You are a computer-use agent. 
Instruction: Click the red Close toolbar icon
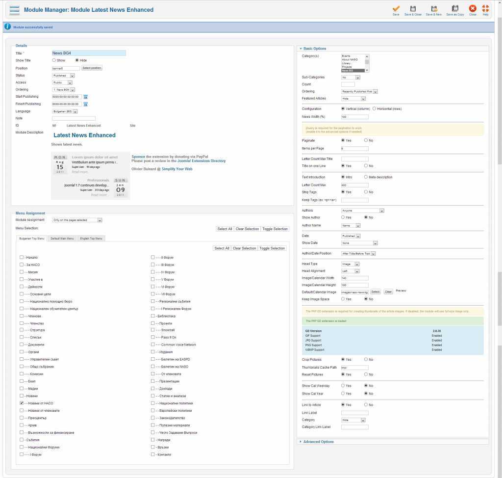[473, 9]
